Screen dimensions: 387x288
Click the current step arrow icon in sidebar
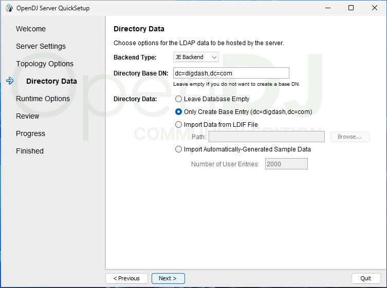pyautogui.click(x=9, y=81)
